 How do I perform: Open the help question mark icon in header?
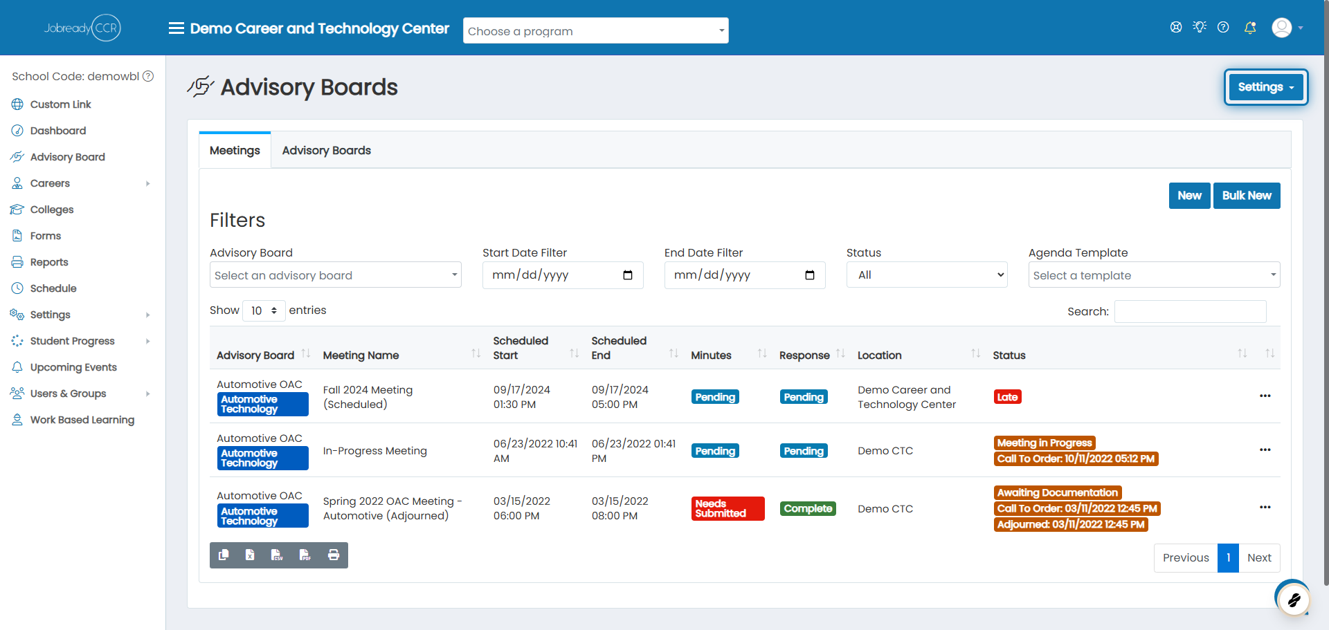(x=1223, y=28)
